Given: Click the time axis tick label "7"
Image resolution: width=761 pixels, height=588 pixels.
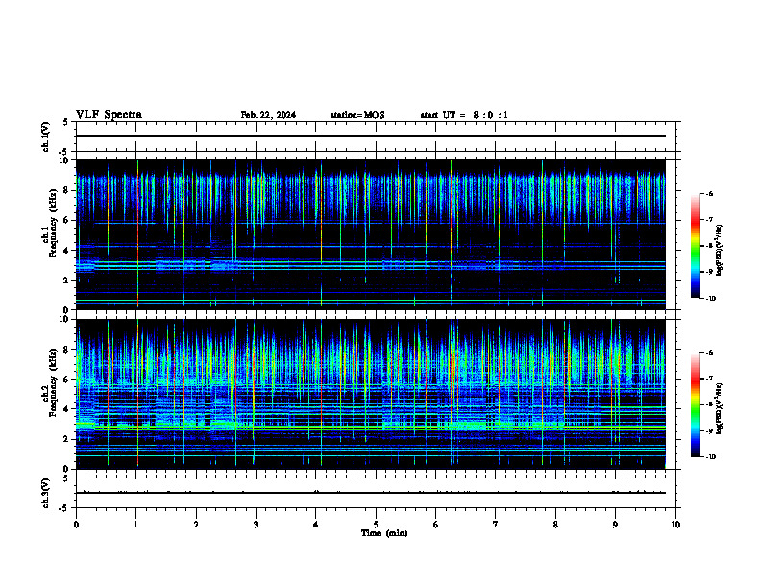Looking at the screenshot, I should point(496,525).
